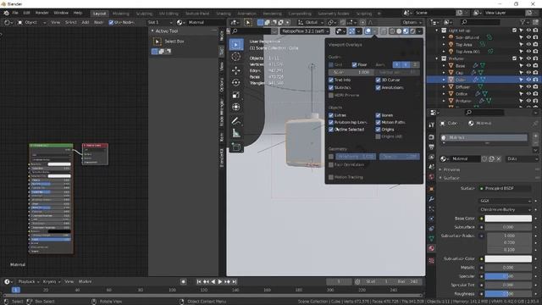Open the Material properties tab

click(431, 248)
